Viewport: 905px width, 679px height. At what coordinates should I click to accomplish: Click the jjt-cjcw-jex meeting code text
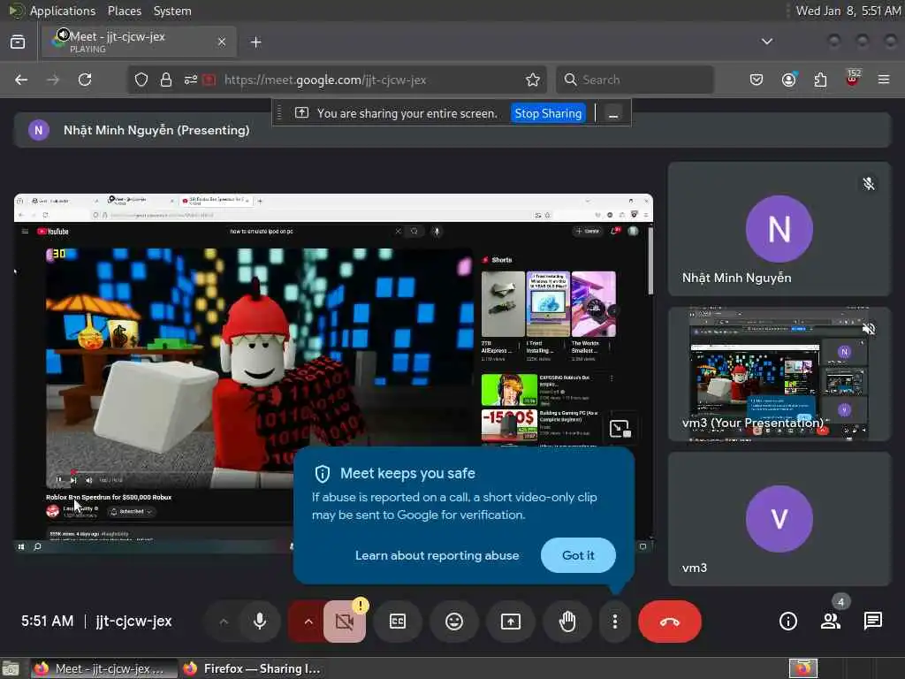pos(134,622)
